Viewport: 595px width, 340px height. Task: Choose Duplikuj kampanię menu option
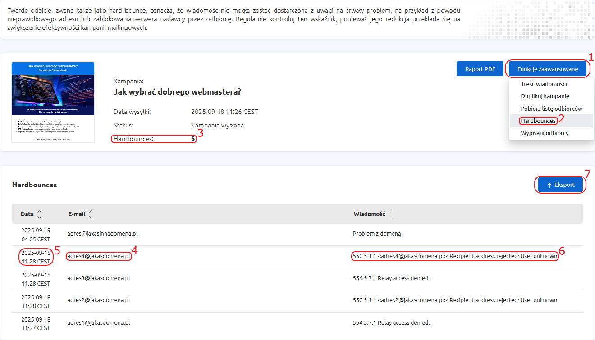coord(545,96)
